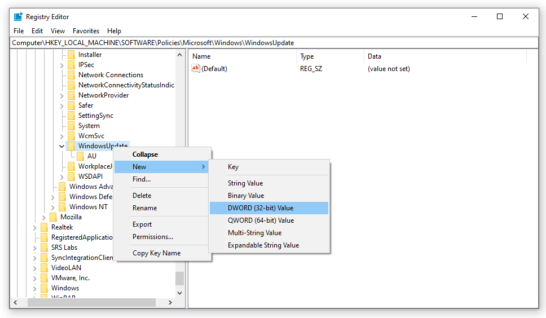Open the Help menu

tap(114, 31)
